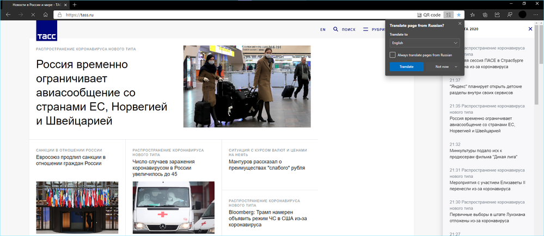Open feed item Мероприятия с участием Елизаветы II
The height and width of the screenshot is (236, 544).
(487, 186)
